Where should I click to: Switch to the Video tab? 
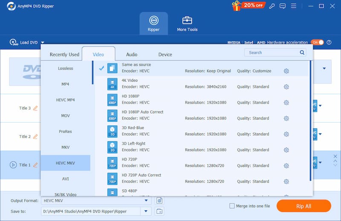98,55
